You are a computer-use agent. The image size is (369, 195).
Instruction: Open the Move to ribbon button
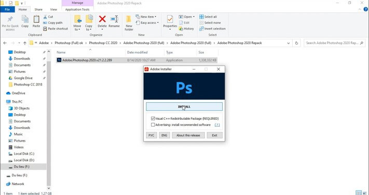click(77, 23)
